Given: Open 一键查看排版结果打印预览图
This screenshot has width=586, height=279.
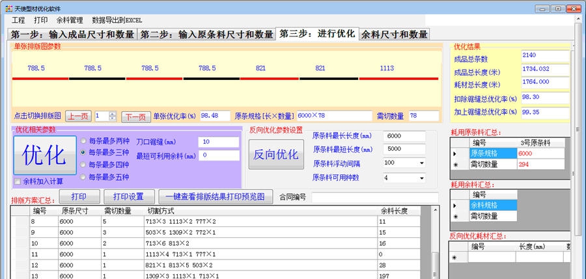Looking at the screenshot, I should click(x=215, y=196).
